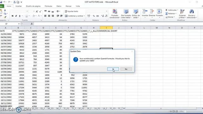Open the font size dropdown

pos(34,11)
